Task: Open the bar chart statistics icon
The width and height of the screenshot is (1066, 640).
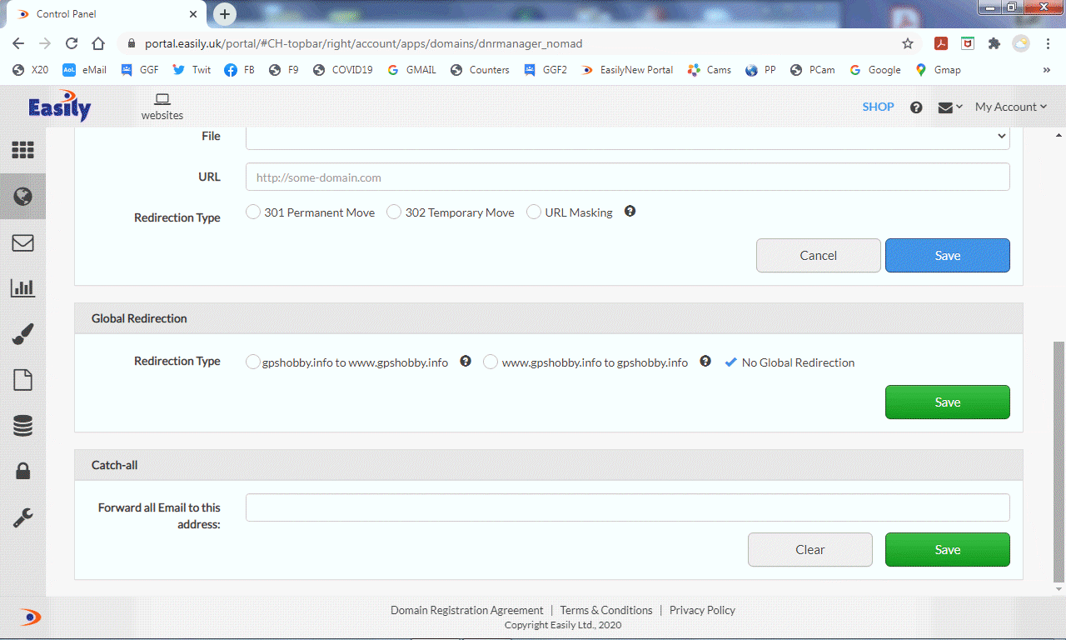Action: (22, 288)
